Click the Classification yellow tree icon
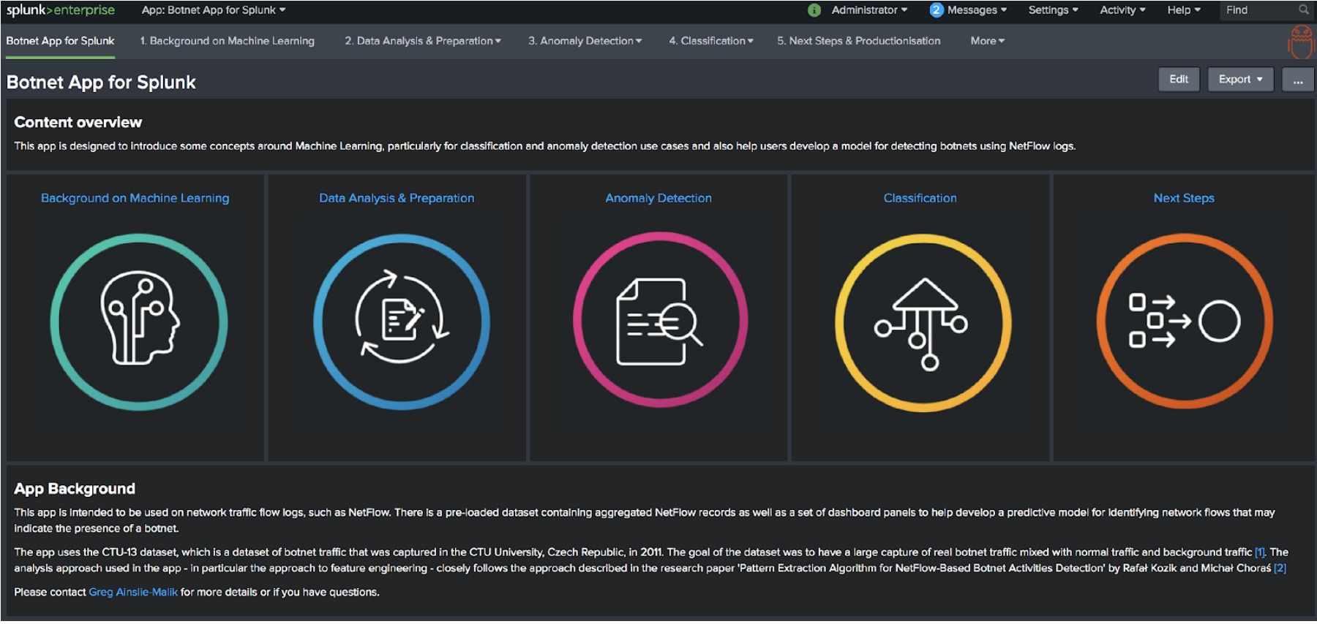The width and height of the screenshot is (1317, 624). tap(923, 323)
